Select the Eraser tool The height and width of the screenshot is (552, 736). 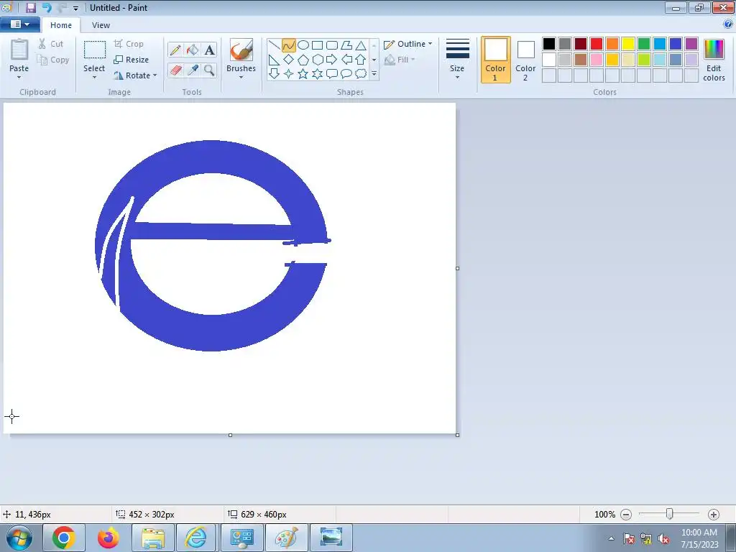175,70
